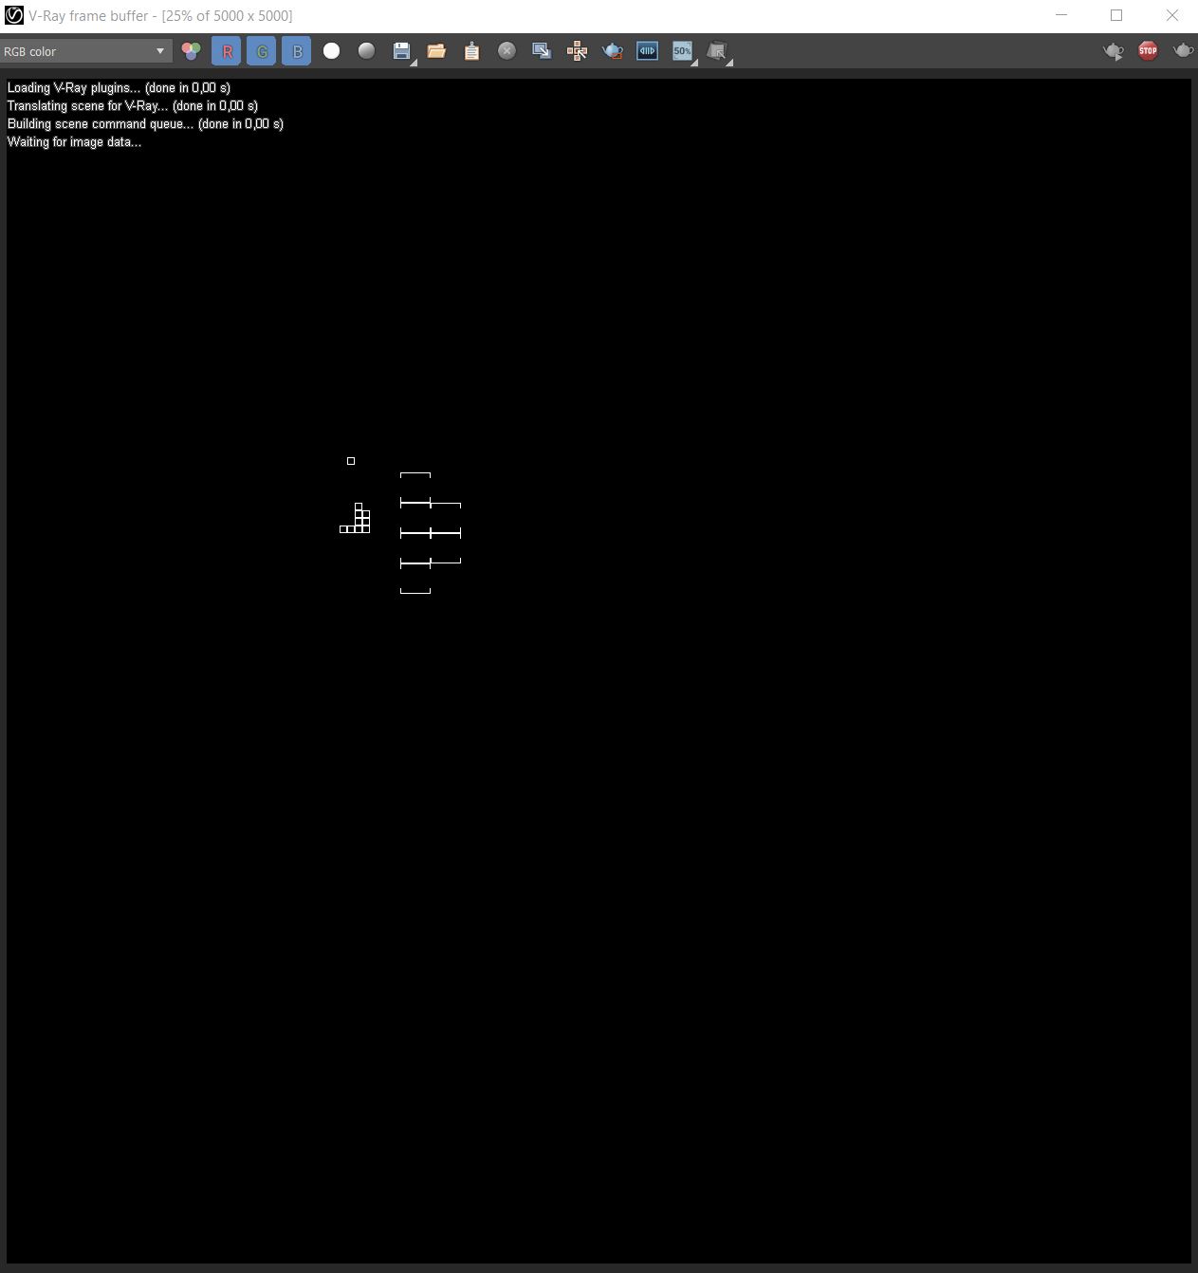The height and width of the screenshot is (1273, 1198).
Task: Click the V-Ray logo in title bar
Action: [14, 15]
